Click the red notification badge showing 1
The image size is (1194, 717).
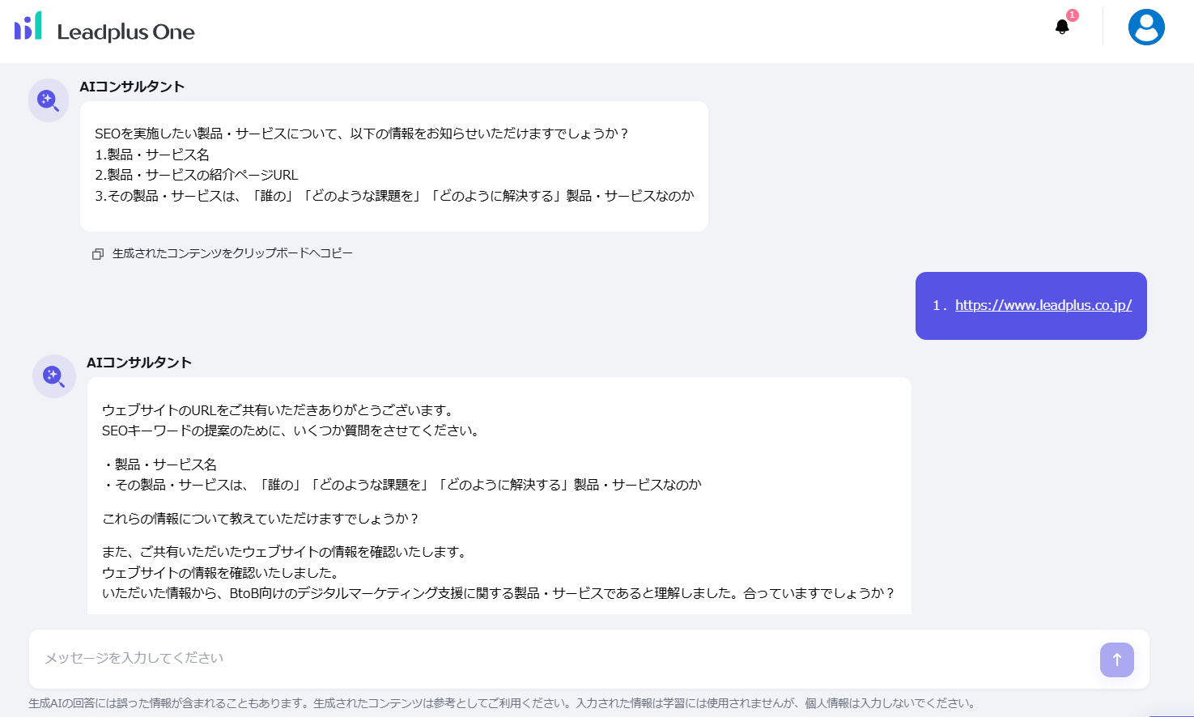click(1073, 15)
